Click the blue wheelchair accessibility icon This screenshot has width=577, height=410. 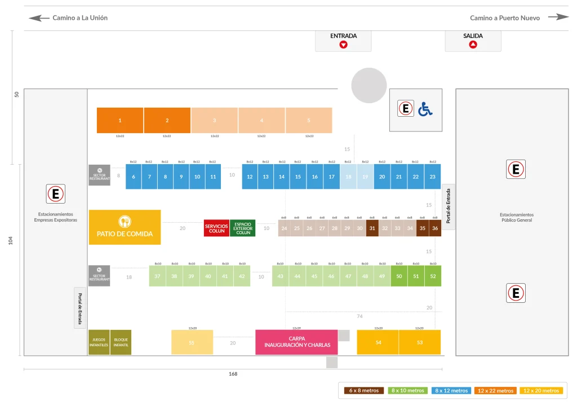[425, 109]
